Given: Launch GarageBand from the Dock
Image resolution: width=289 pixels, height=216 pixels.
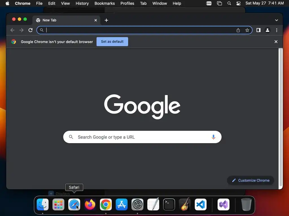Looking at the screenshot, I should (x=185, y=204).
